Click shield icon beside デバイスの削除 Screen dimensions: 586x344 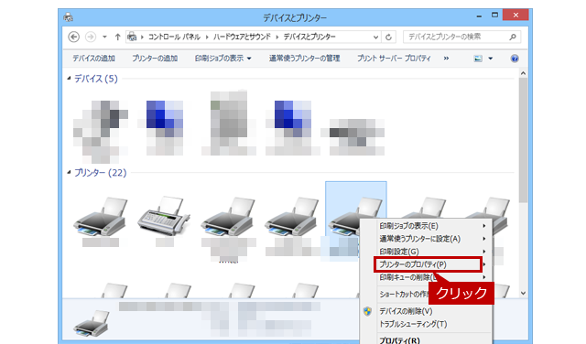point(368,311)
